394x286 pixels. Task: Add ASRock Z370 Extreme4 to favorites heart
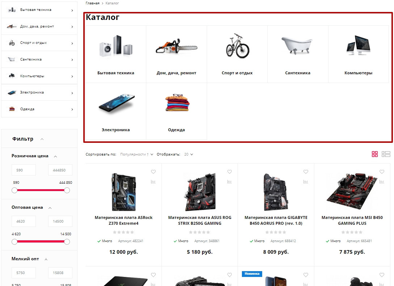pyautogui.click(x=153, y=171)
